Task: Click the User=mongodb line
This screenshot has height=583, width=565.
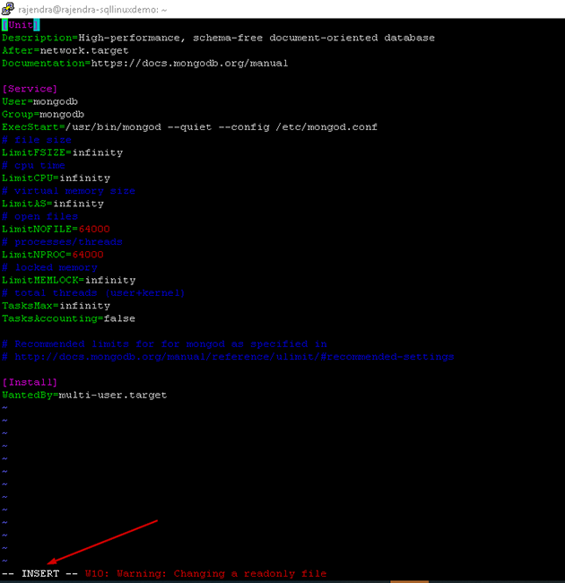Action: click(x=39, y=101)
